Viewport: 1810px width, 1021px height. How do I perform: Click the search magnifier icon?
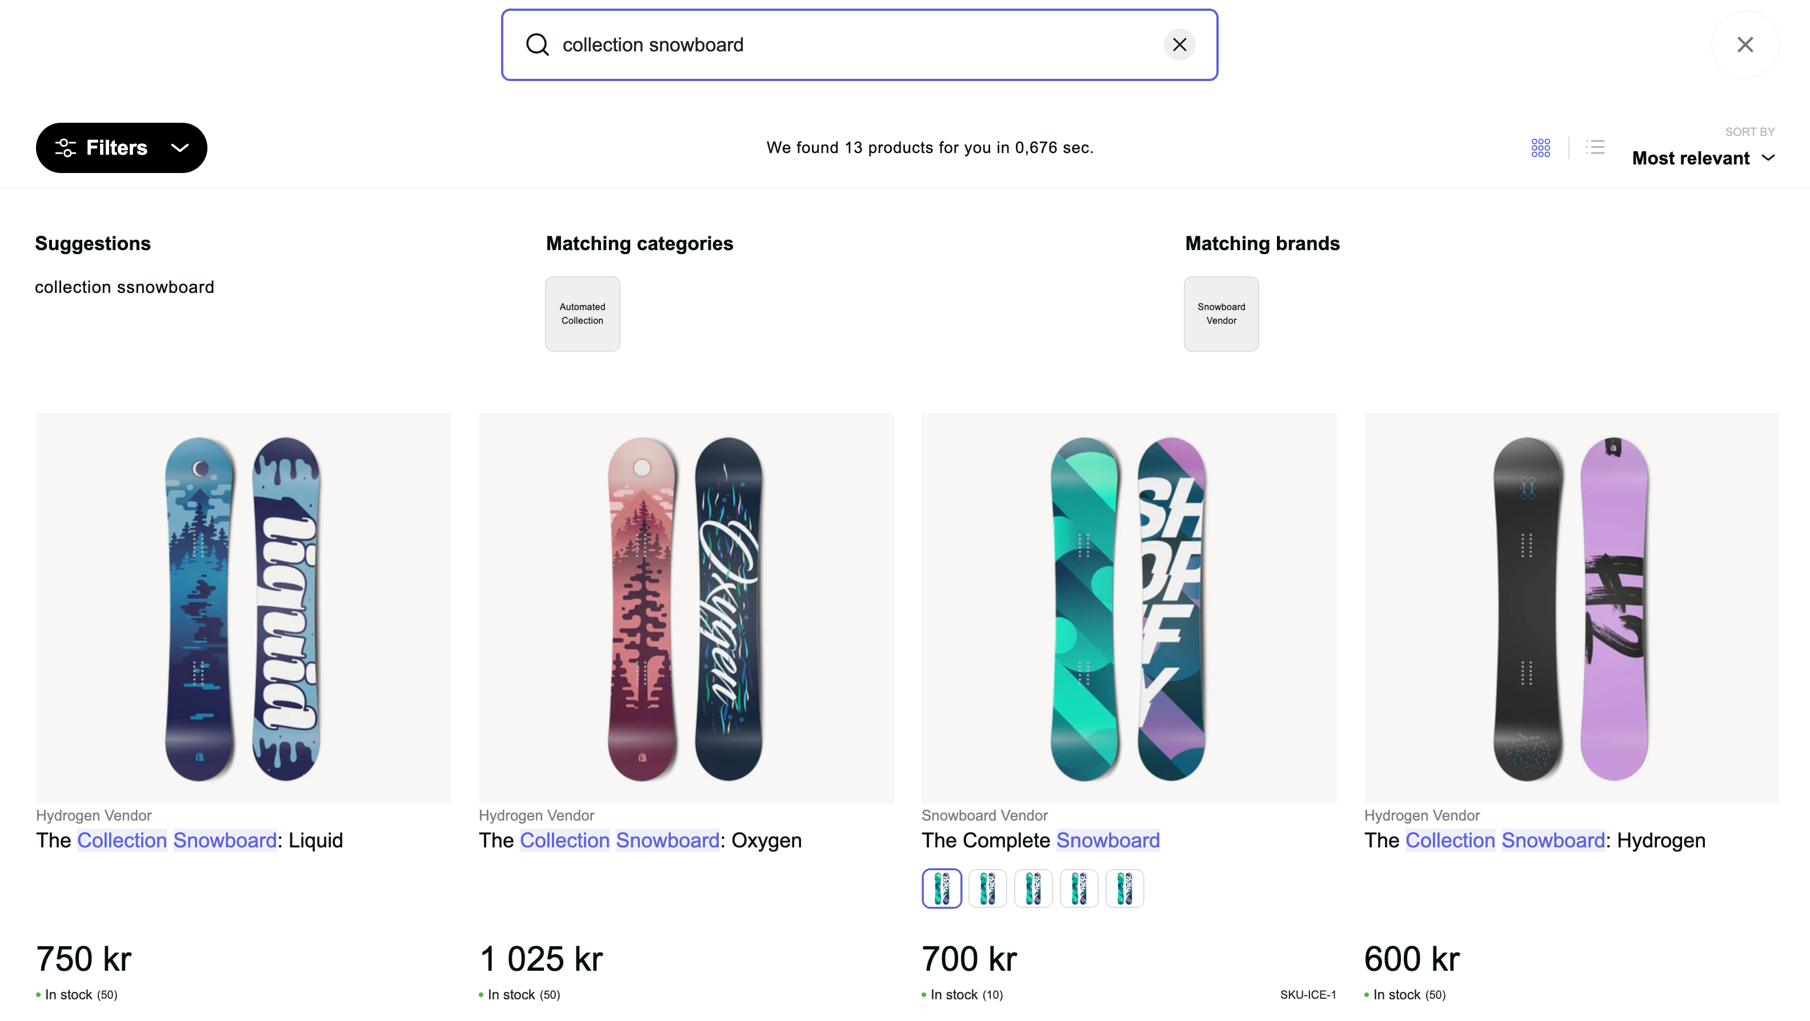click(x=538, y=45)
